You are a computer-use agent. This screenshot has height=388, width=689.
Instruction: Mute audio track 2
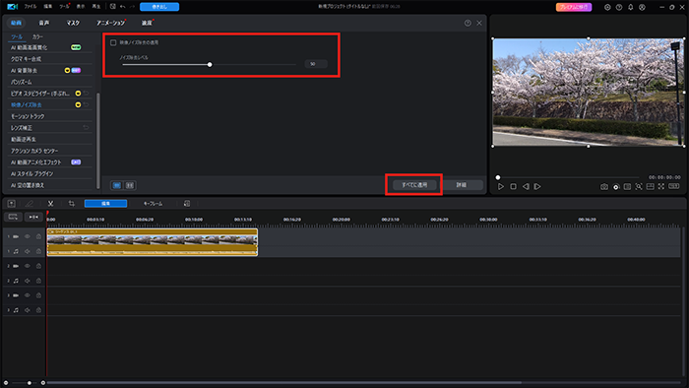click(28, 281)
